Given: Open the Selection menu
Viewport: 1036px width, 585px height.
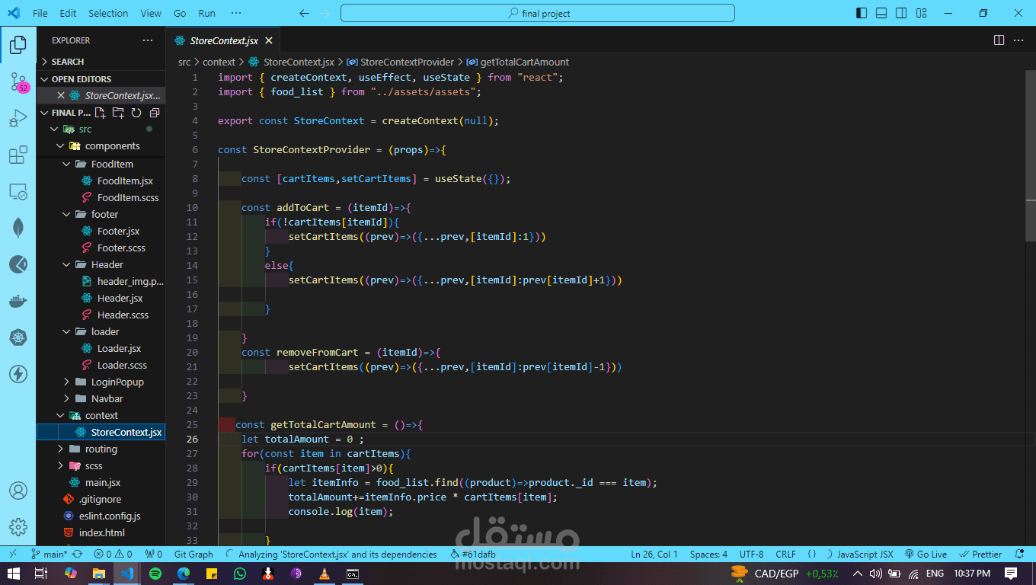Looking at the screenshot, I should click(108, 14).
